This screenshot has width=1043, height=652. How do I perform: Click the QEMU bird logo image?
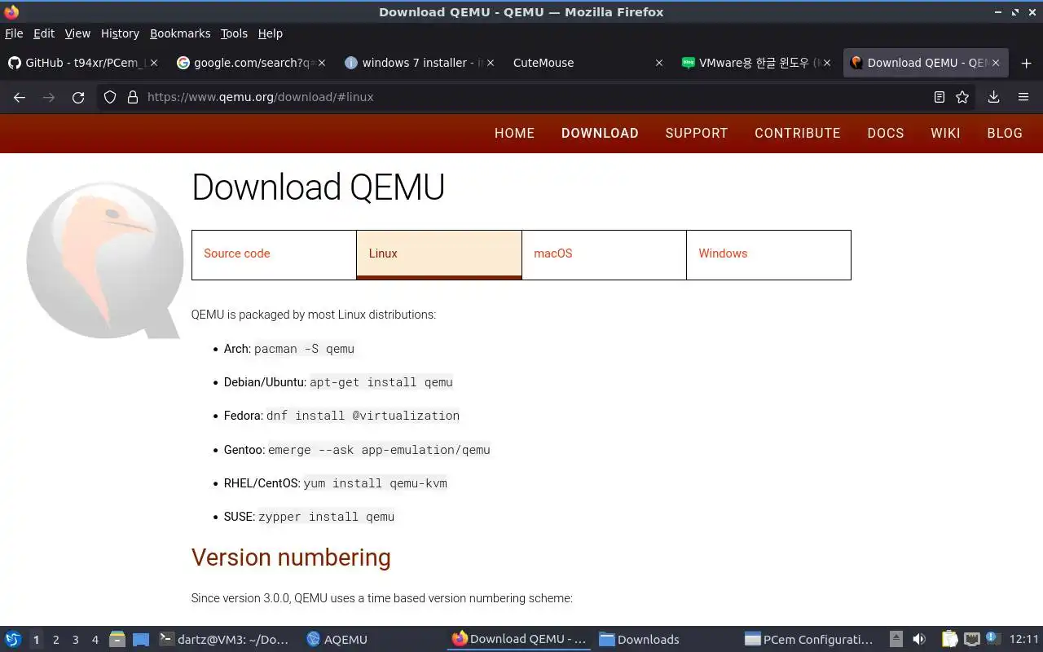(104, 258)
